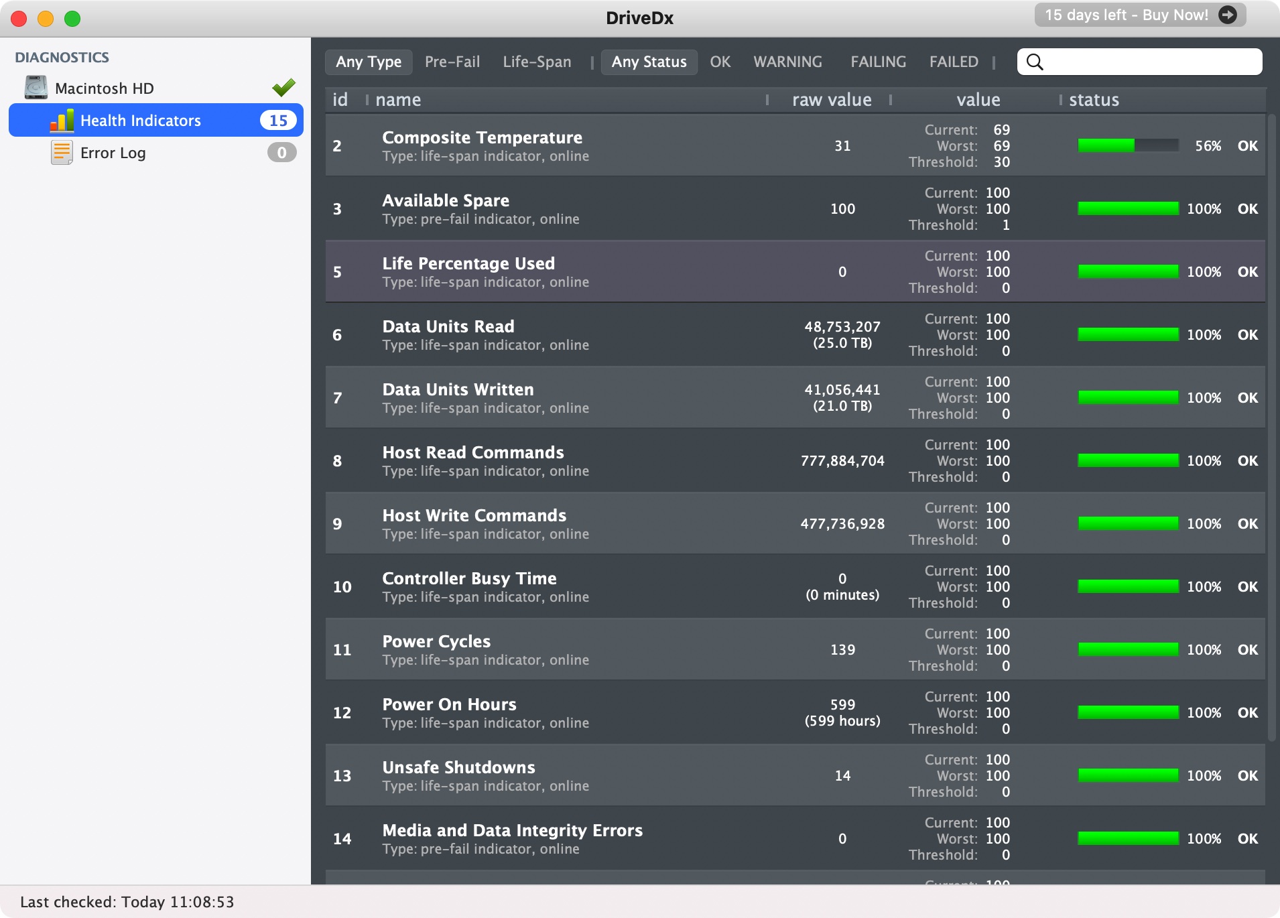This screenshot has height=918, width=1280.
Task: Click the Macintosh HD drive icon
Action: [x=36, y=88]
